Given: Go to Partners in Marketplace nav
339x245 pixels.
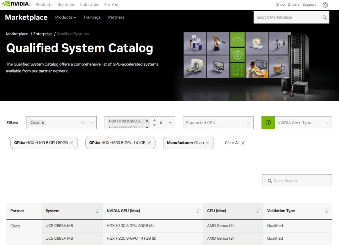Looking at the screenshot, I should click(116, 17).
